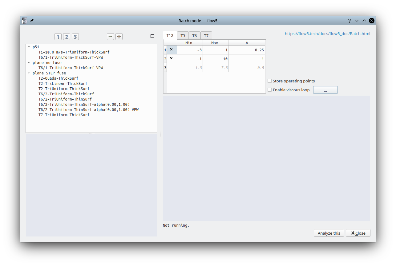
Task: Click the Analyze this button
Action: coord(329,233)
